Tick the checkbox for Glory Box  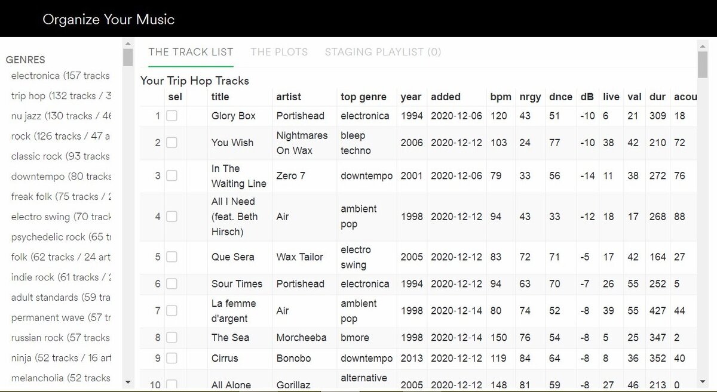[x=171, y=116]
